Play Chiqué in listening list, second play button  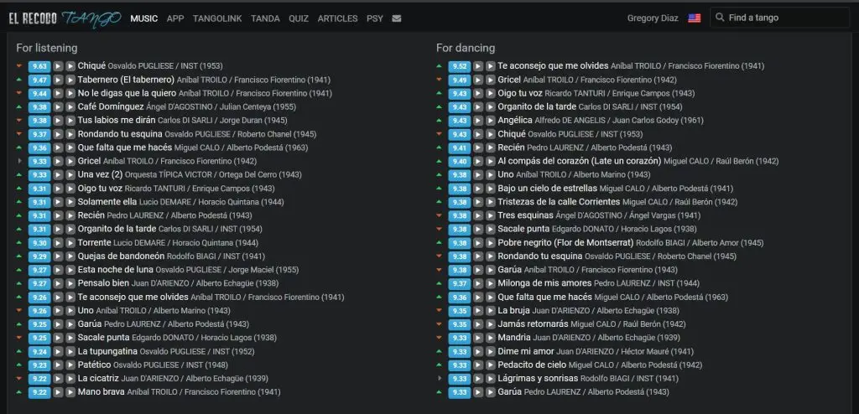click(70, 66)
